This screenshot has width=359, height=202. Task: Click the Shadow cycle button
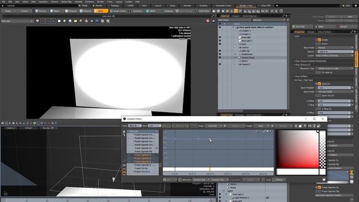(x=278, y=180)
